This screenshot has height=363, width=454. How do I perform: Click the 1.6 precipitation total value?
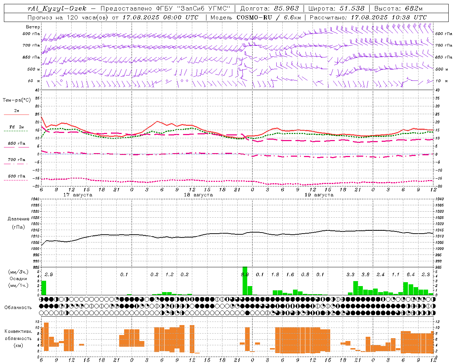(290, 275)
